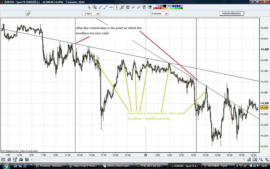Click the green chart icon left of zoom icons

pos(249,159)
